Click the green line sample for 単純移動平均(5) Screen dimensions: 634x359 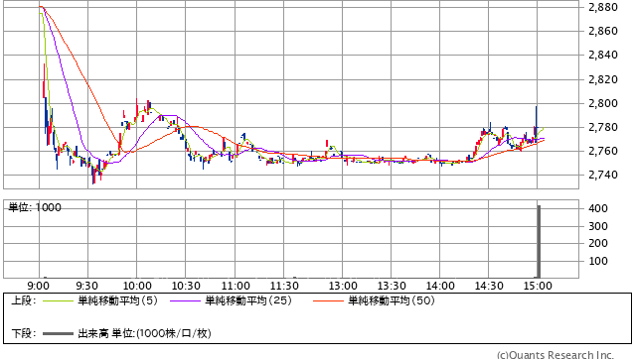(x=58, y=300)
